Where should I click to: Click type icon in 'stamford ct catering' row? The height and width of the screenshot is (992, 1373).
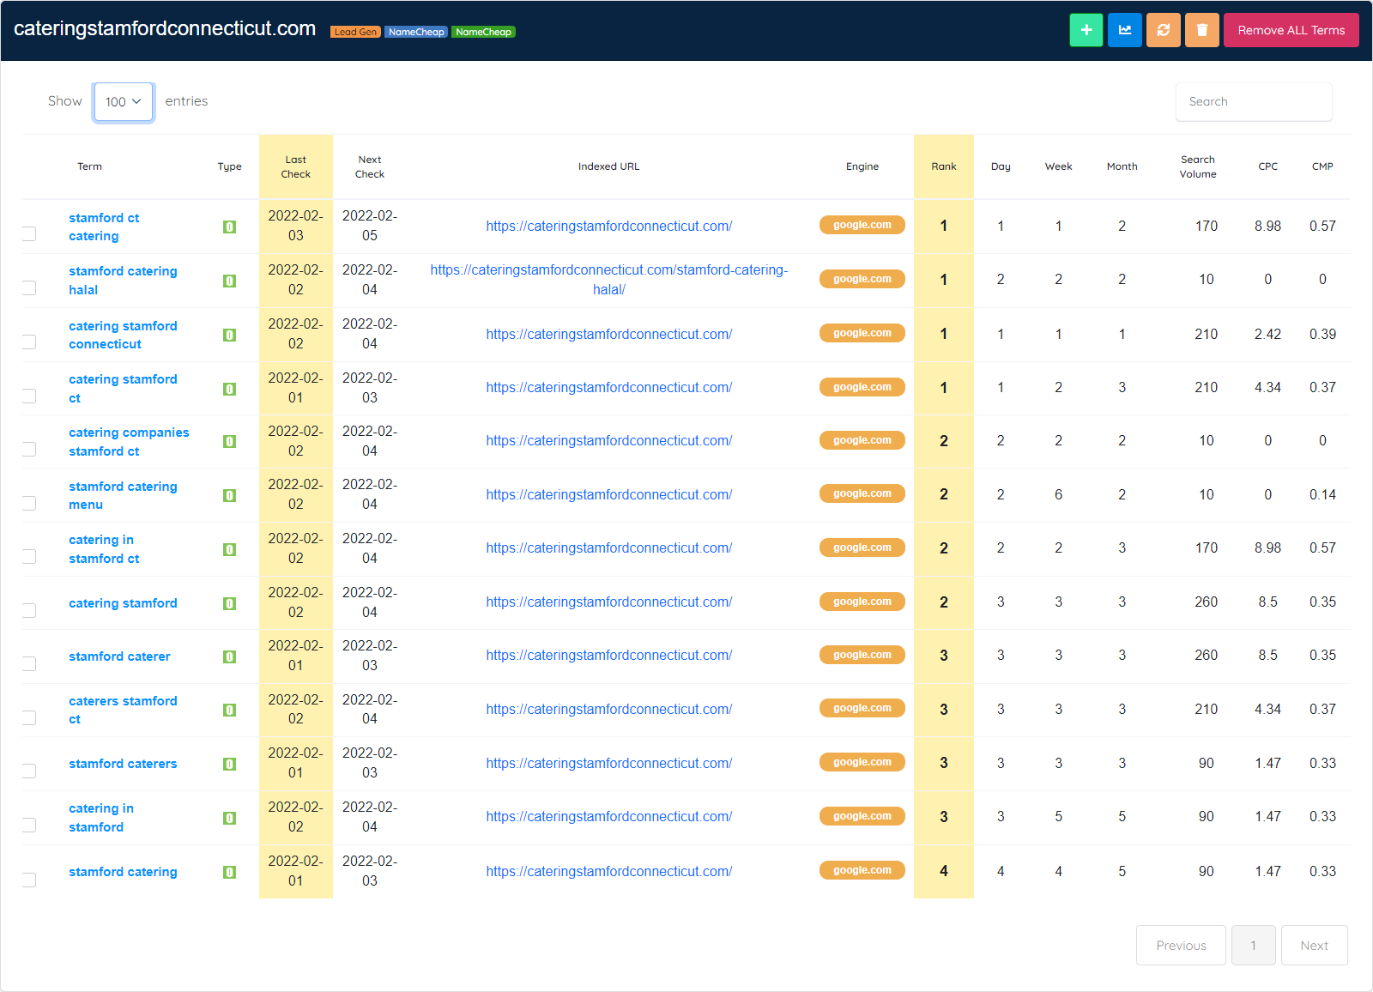pos(229,227)
